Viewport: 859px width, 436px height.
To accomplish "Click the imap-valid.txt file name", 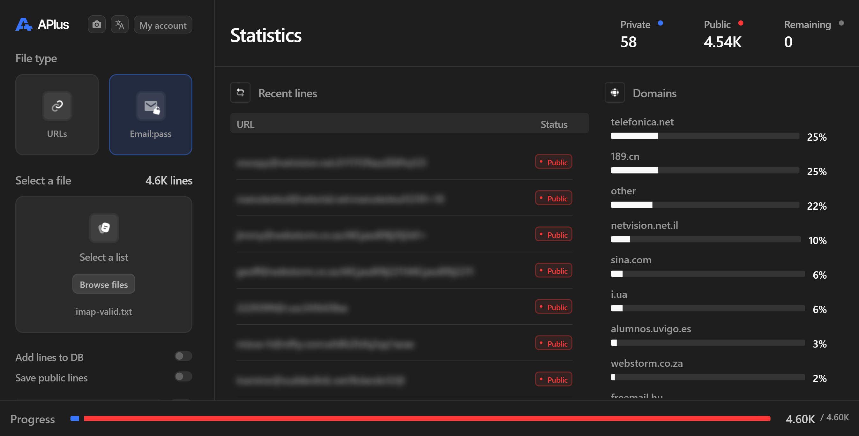I will [x=104, y=311].
